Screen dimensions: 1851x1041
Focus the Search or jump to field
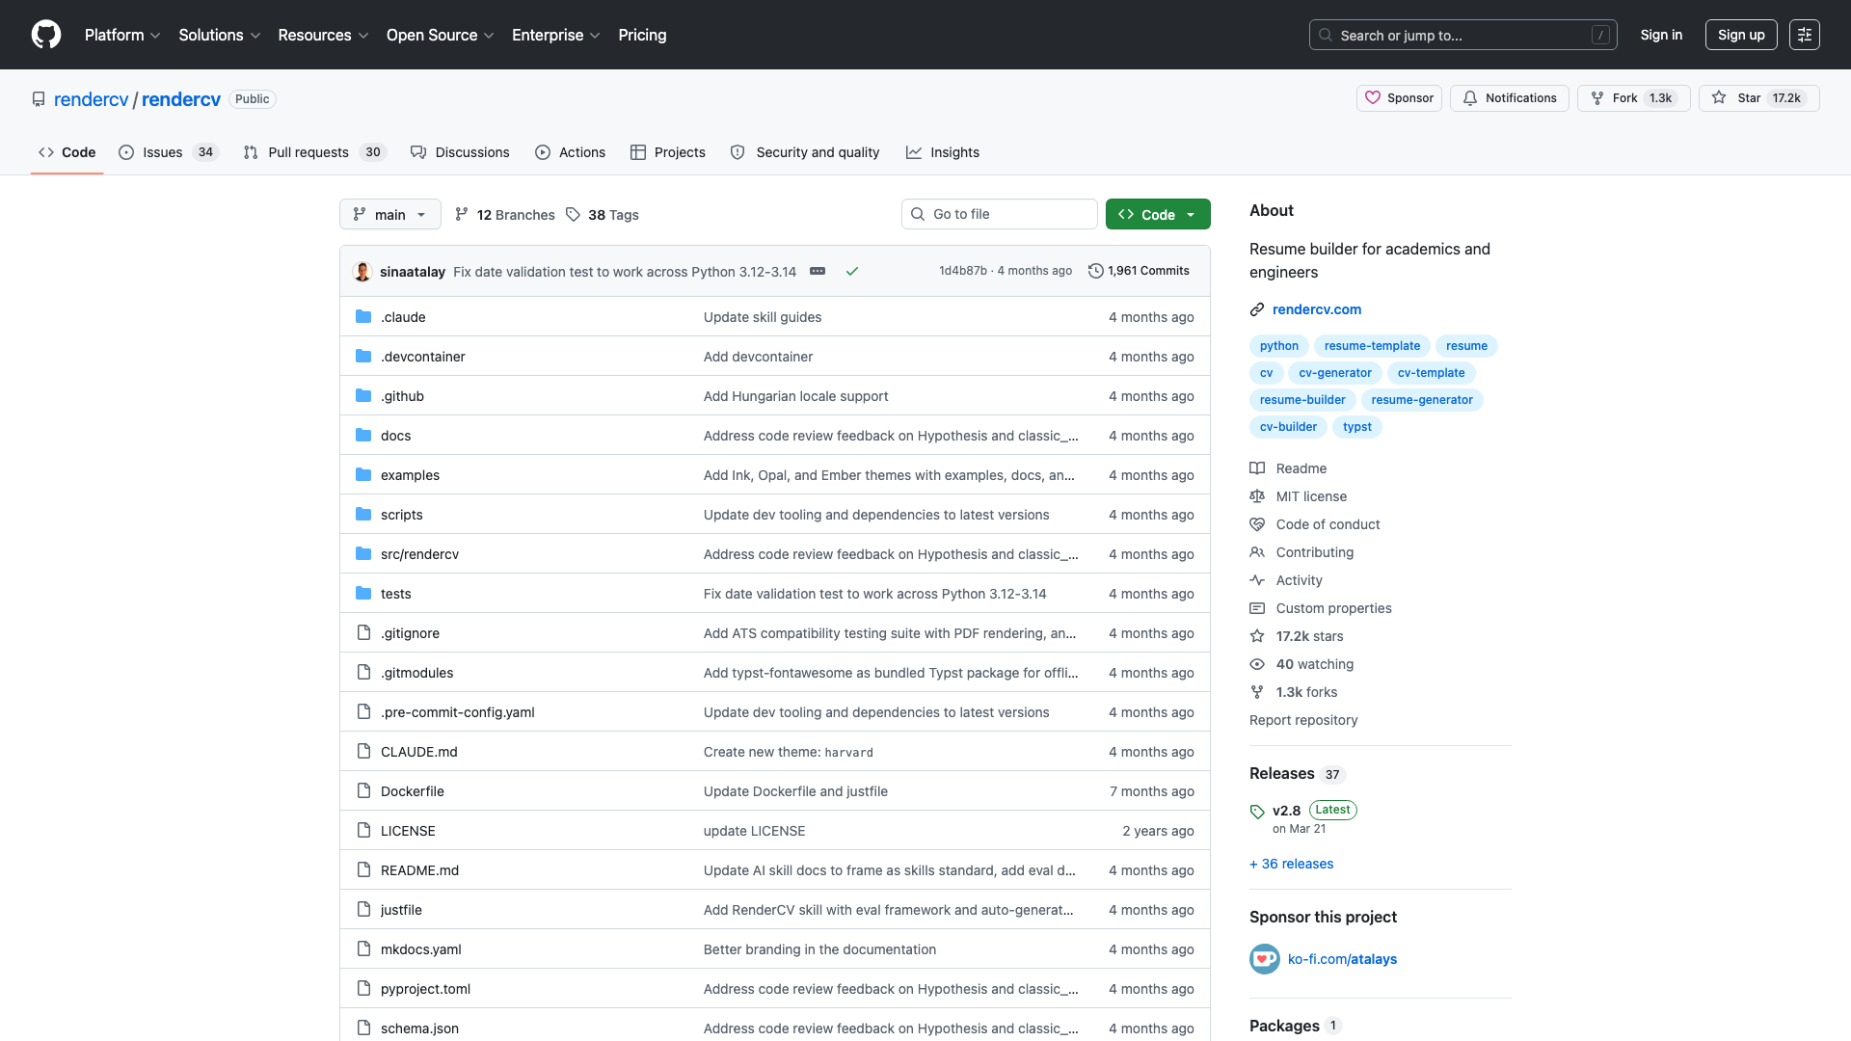[1462, 35]
